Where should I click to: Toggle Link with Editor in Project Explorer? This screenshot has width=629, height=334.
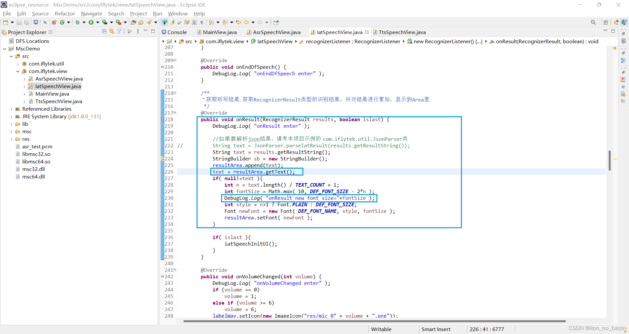112,31
